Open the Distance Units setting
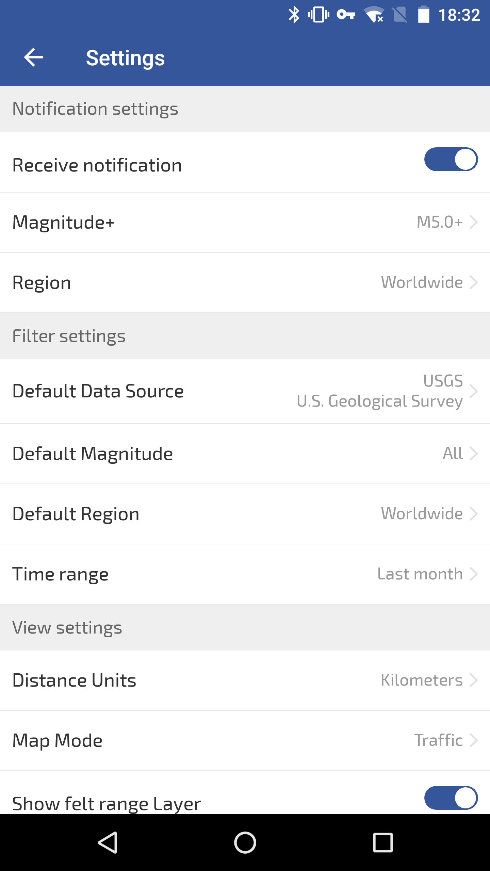The image size is (490, 871). point(245,680)
